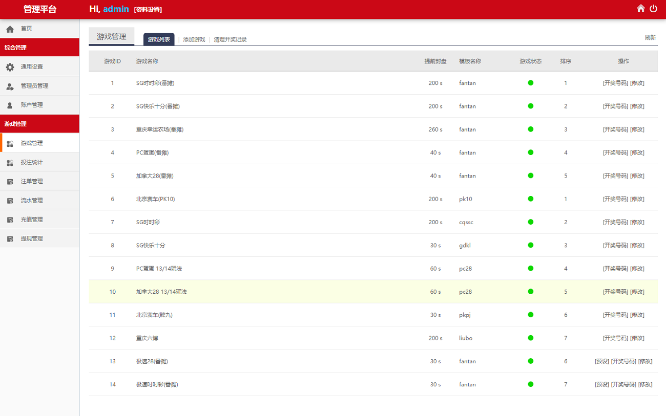Click 刷新 to refresh the list
Viewport: 666px width, 416px height.
[x=650, y=37]
